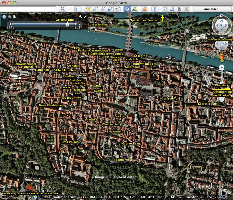Click the N north-up compass marker
This screenshot has height=200, width=233.
tap(222, 16)
